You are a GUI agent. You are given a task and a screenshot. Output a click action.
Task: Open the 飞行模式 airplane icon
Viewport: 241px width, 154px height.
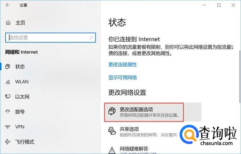[8, 142]
